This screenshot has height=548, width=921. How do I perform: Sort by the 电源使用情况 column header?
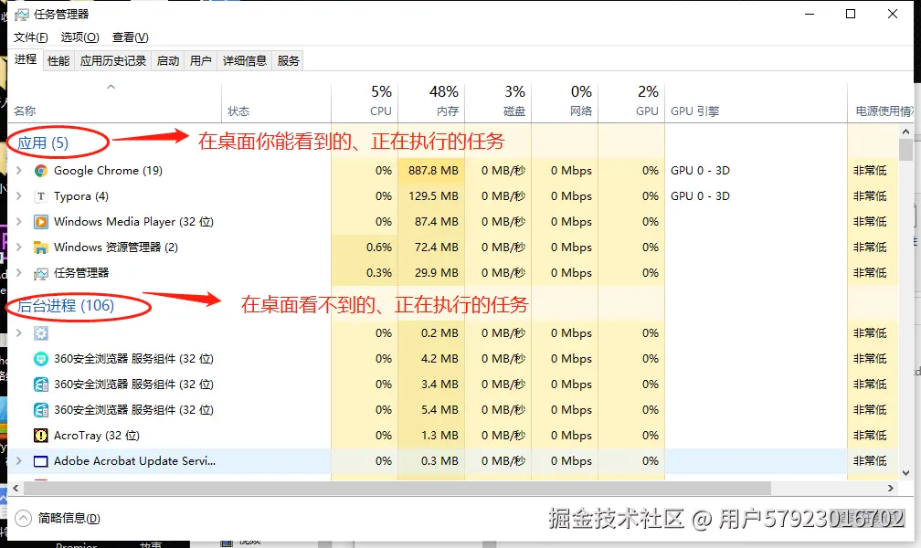click(x=880, y=102)
